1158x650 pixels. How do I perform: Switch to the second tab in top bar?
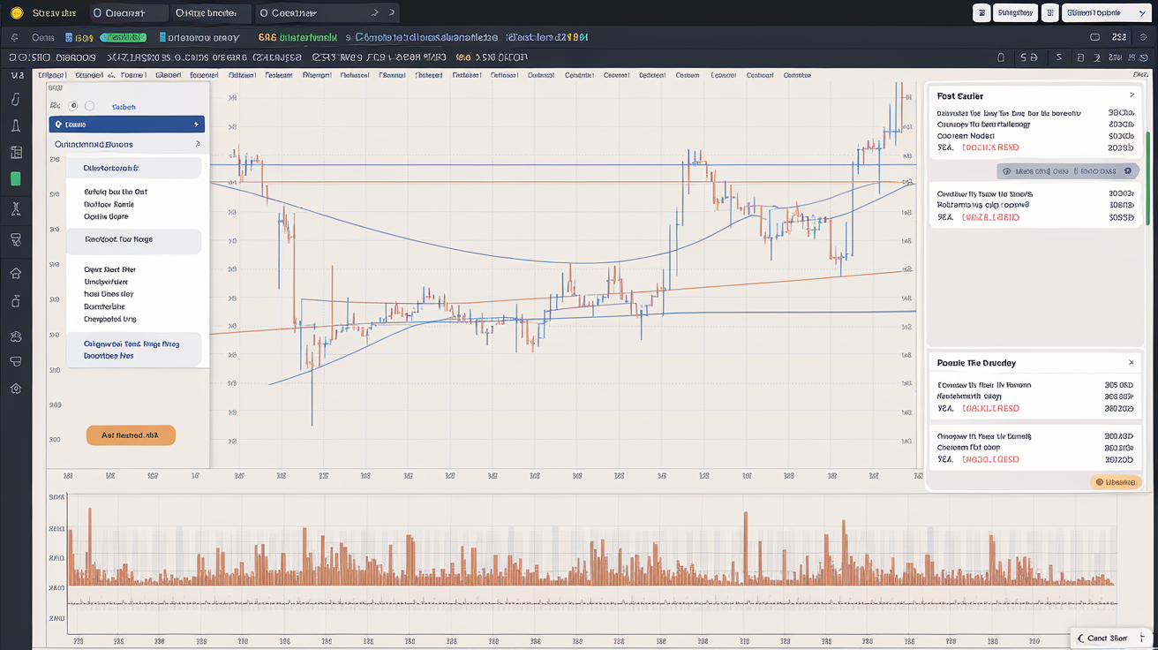tap(210, 13)
